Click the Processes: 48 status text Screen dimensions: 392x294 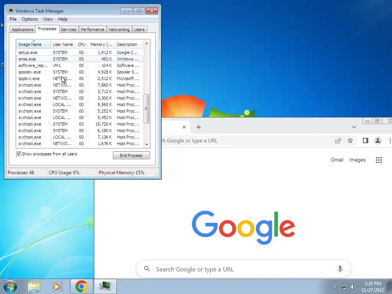point(21,173)
